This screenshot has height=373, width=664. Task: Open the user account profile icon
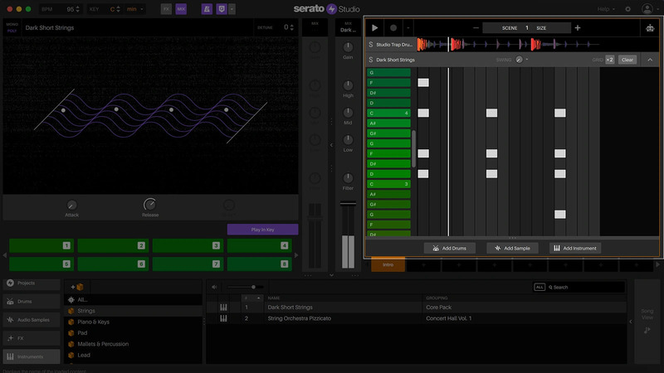[647, 8]
